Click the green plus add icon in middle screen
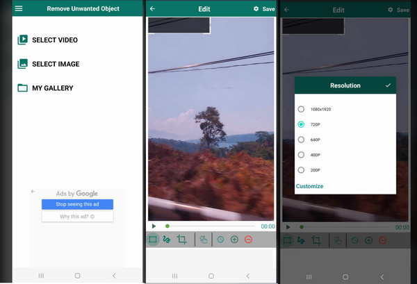The image size is (417, 284). [234, 240]
